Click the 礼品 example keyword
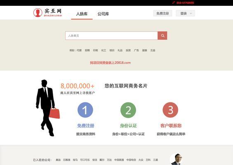The height and width of the screenshot is (165, 233). tap(120, 50)
